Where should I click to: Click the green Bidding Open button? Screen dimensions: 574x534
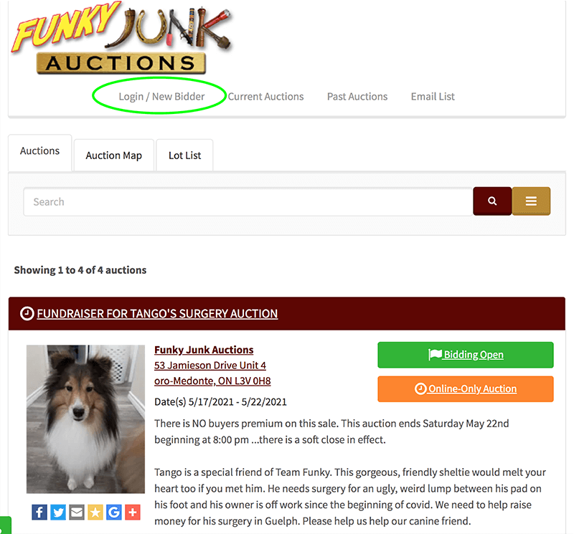(466, 355)
